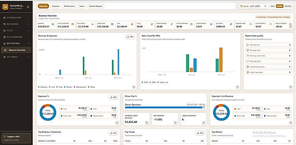Download Revenue & Expenses CSV
The height and width of the screenshot is (145, 296).
[130, 37]
